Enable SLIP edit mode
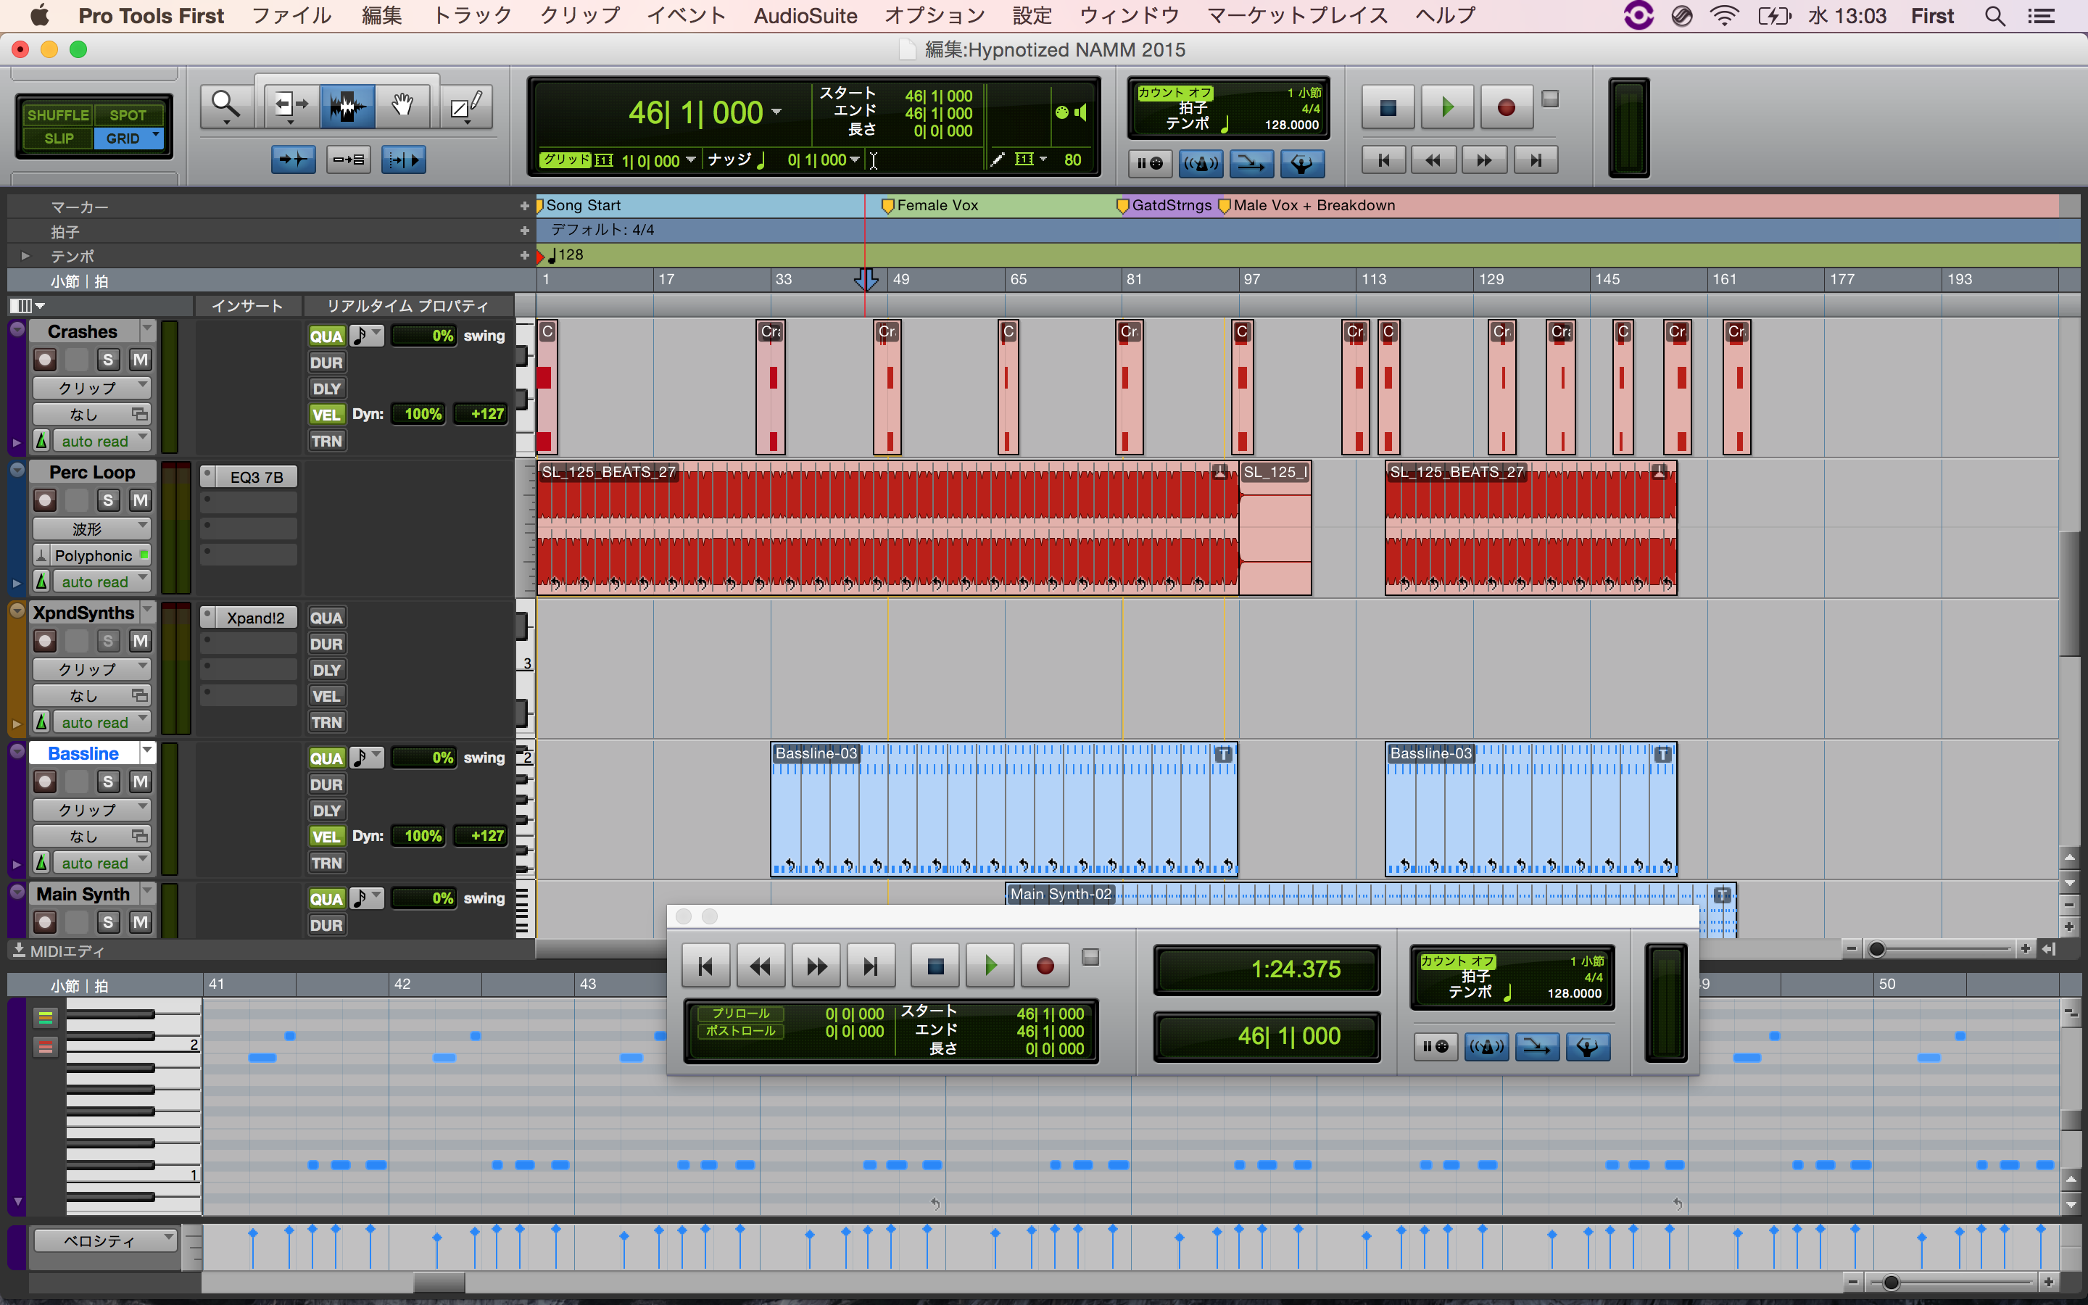The height and width of the screenshot is (1305, 2088). 58,138
